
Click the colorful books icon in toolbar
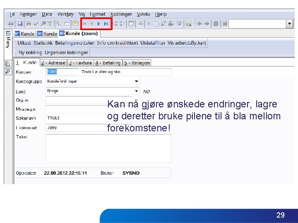(x=189, y=24)
